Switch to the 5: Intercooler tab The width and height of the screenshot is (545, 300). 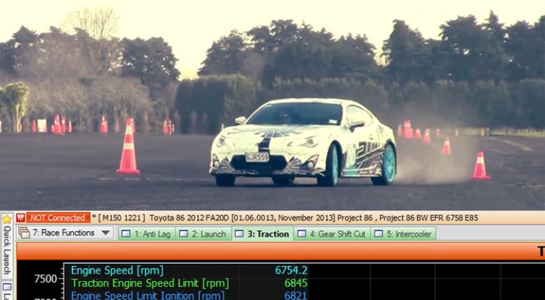coord(403,234)
